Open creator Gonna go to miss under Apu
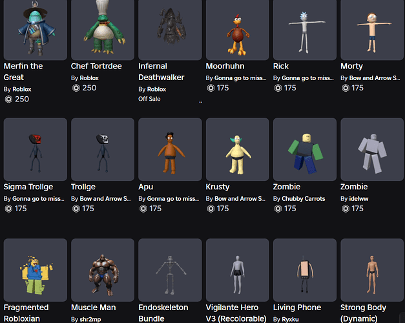405x323 pixels. coord(173,199)
